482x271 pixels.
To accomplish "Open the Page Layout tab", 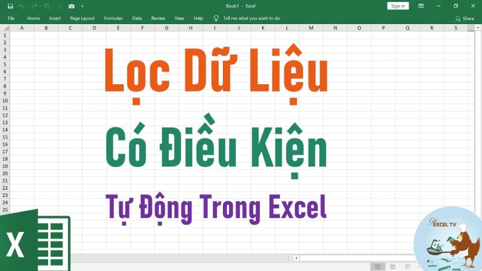I will click(83, 18).
